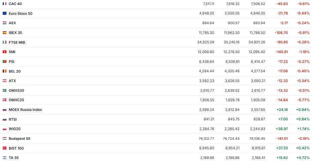
Task: Open the MOEX Russia Index link
Action: pos(25,110)
